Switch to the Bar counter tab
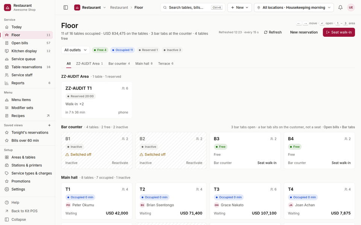Image resolution: width=361 pixels, height=225 pixels. [x=119, y=64]
